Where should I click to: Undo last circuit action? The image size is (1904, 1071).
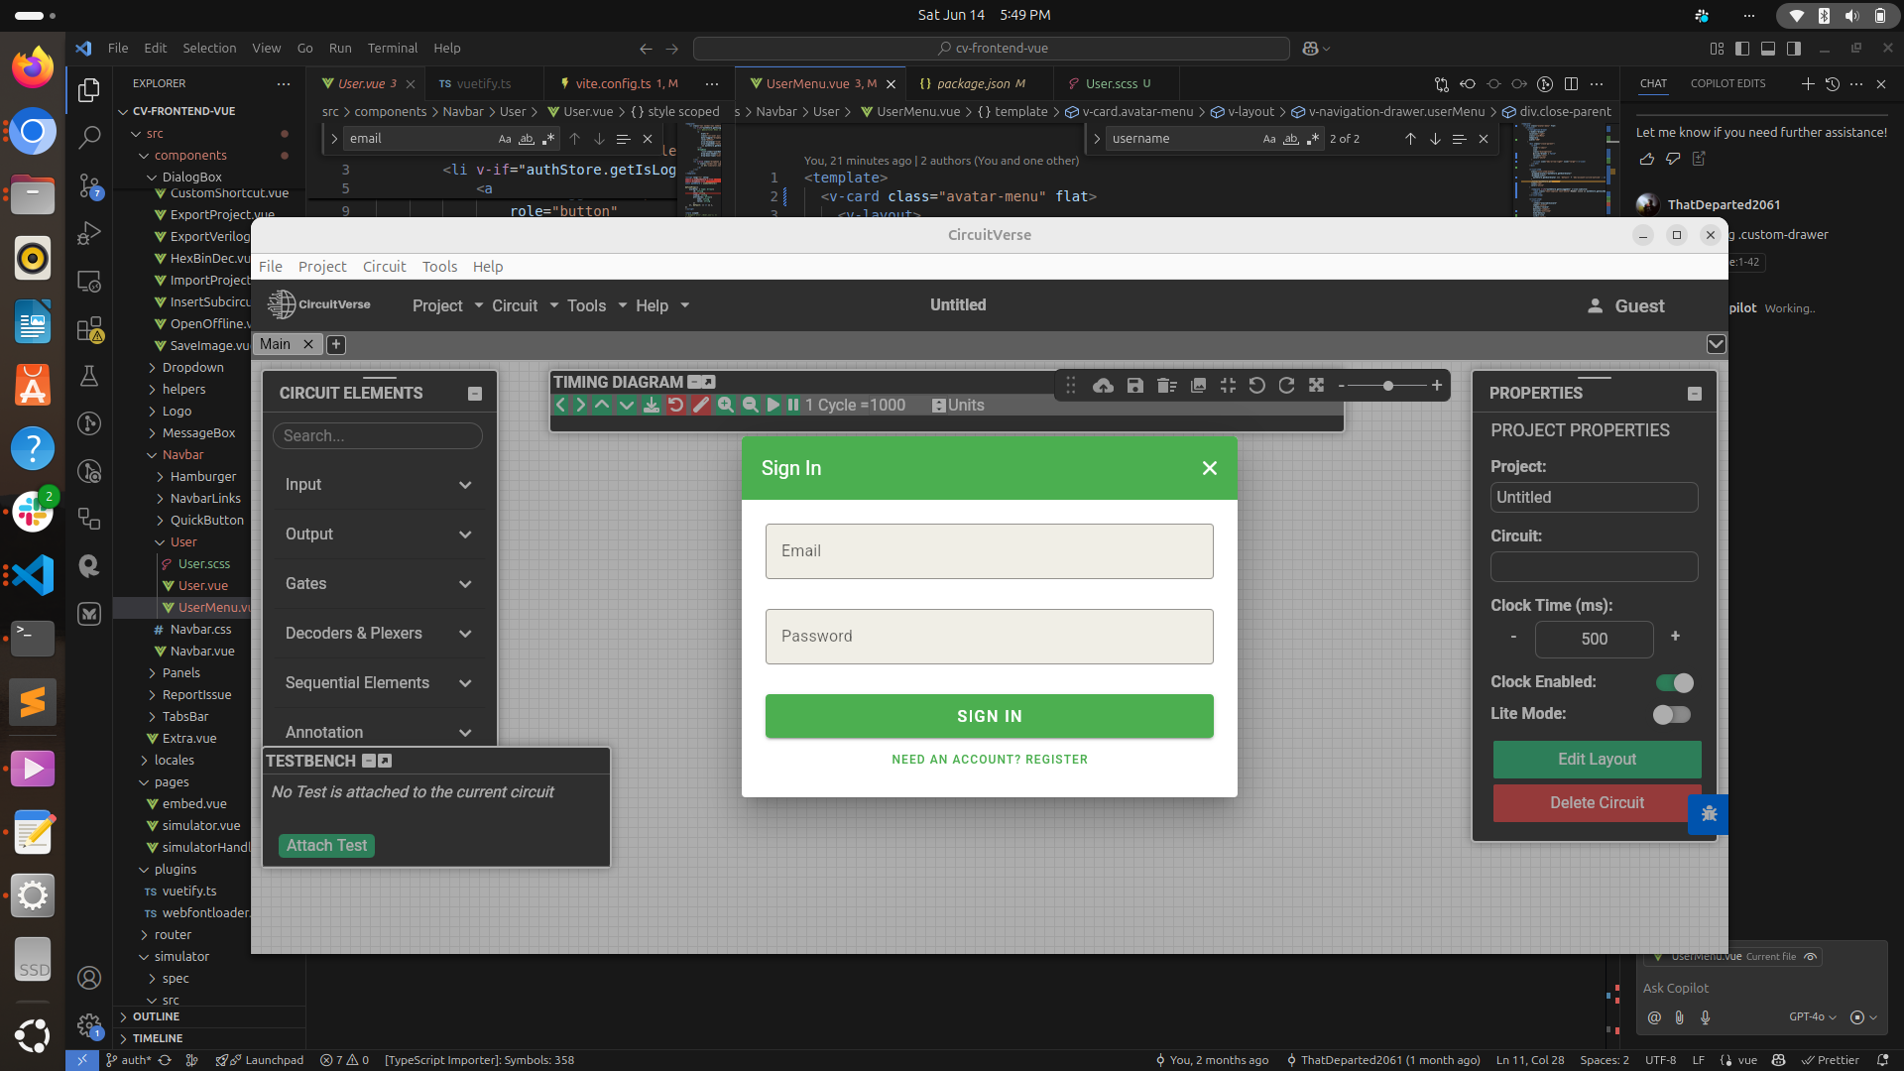pyautogui.click(x=1256, y=385)
